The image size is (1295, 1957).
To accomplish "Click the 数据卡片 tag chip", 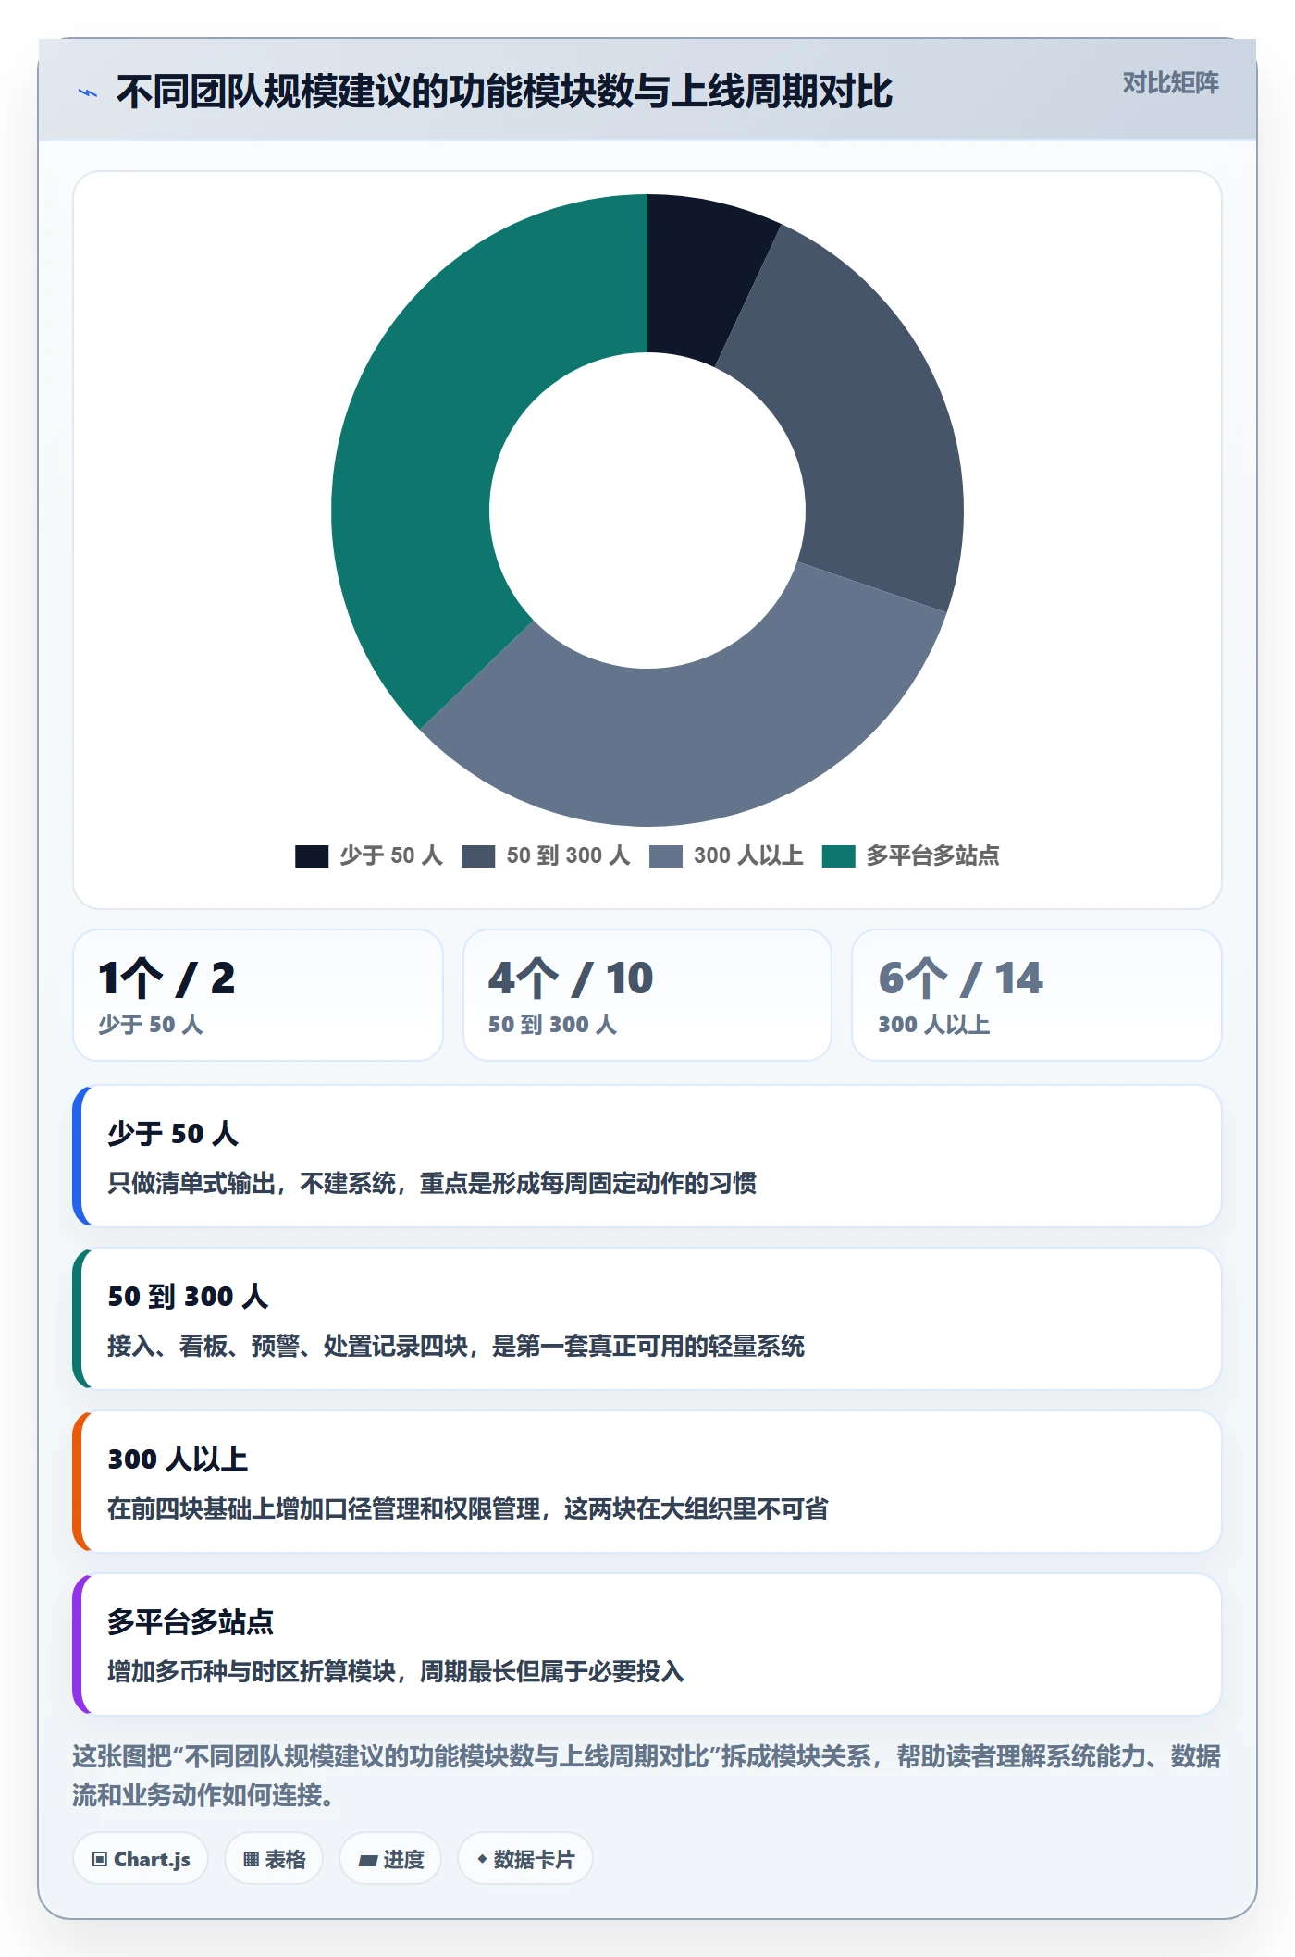I will [525, 1859].
